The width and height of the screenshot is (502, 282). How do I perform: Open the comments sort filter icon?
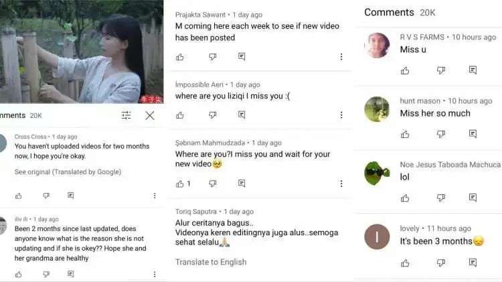(x=126, y=115)
